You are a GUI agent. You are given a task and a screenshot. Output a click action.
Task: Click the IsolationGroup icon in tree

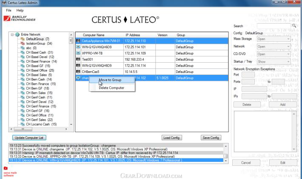23,43
